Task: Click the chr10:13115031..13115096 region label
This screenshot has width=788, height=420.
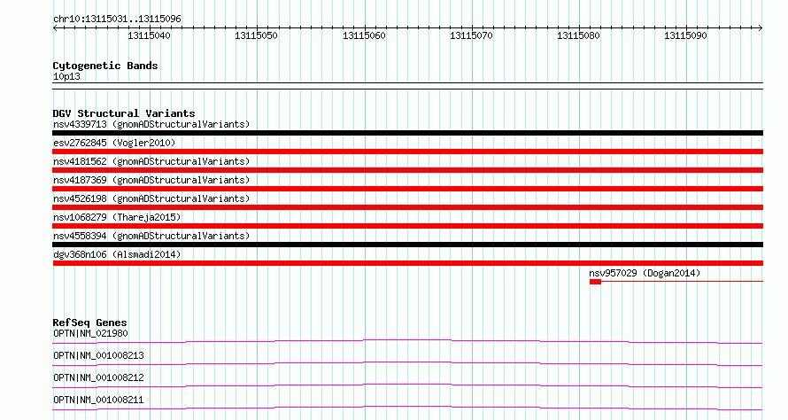Action: click(x=117, y=19)
